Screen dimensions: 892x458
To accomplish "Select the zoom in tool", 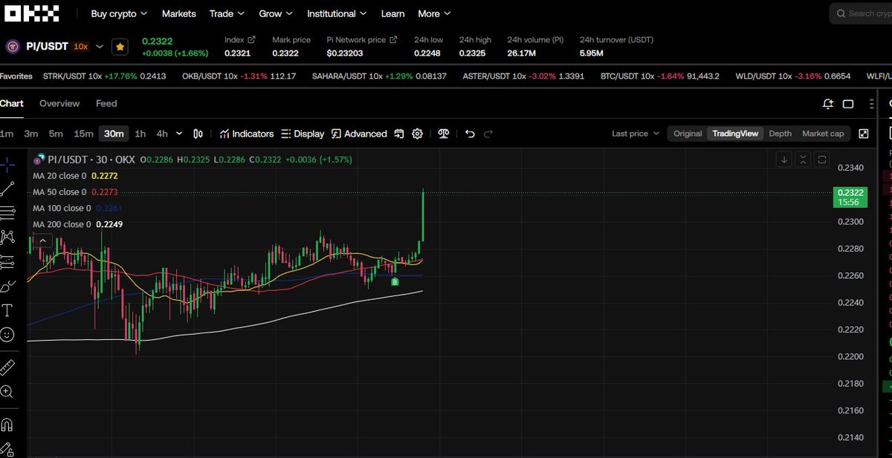I will pyautogui.click(x=7, y=391).
